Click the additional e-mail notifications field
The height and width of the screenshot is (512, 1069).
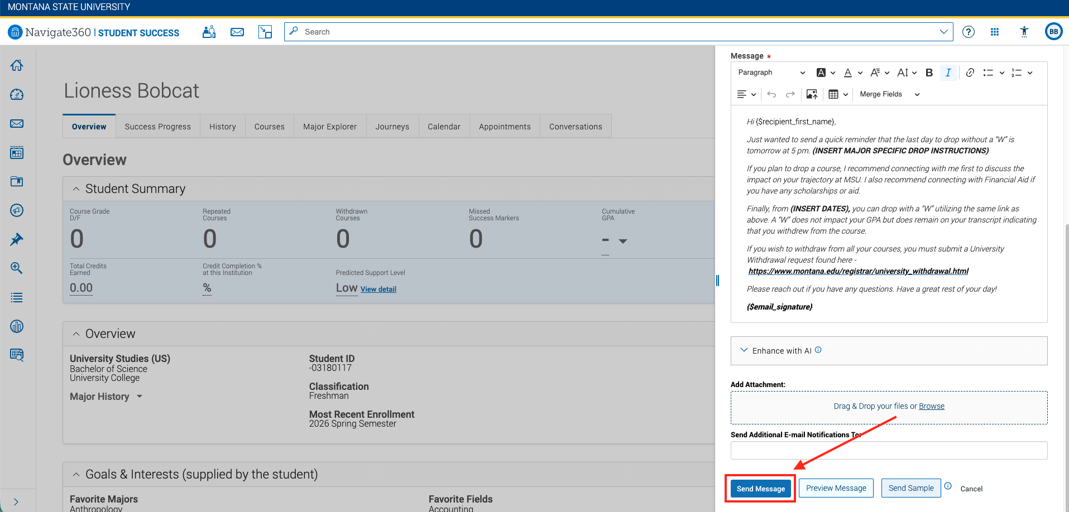(889, 450)
